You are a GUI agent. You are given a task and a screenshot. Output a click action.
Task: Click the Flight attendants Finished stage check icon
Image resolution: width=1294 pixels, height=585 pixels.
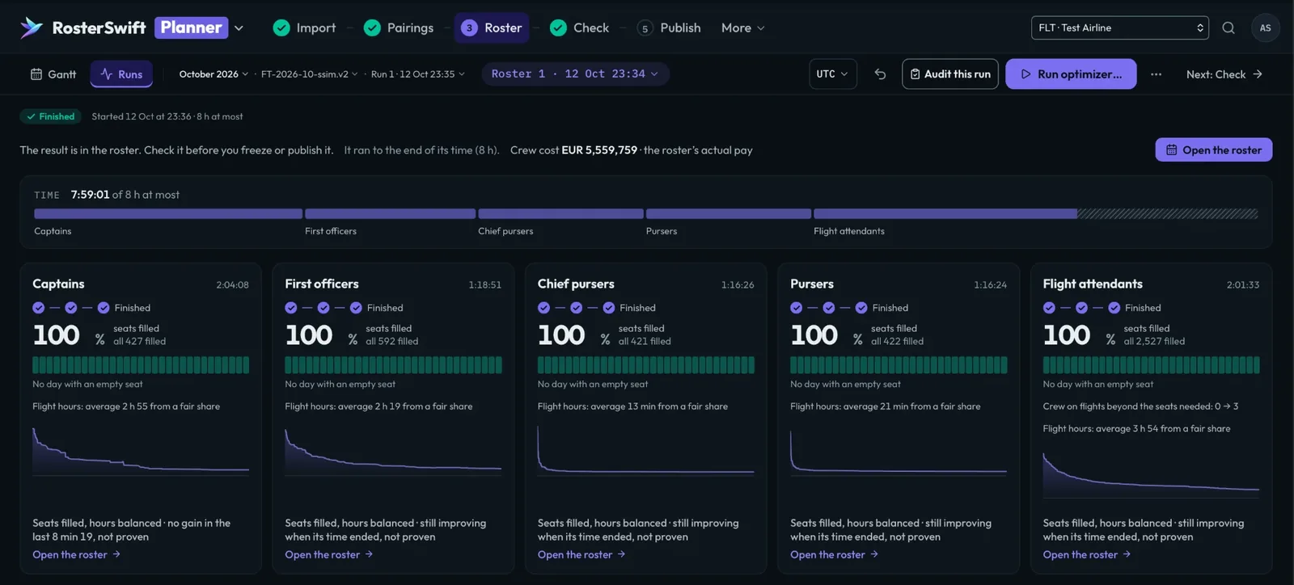[x=1114, y=308]
